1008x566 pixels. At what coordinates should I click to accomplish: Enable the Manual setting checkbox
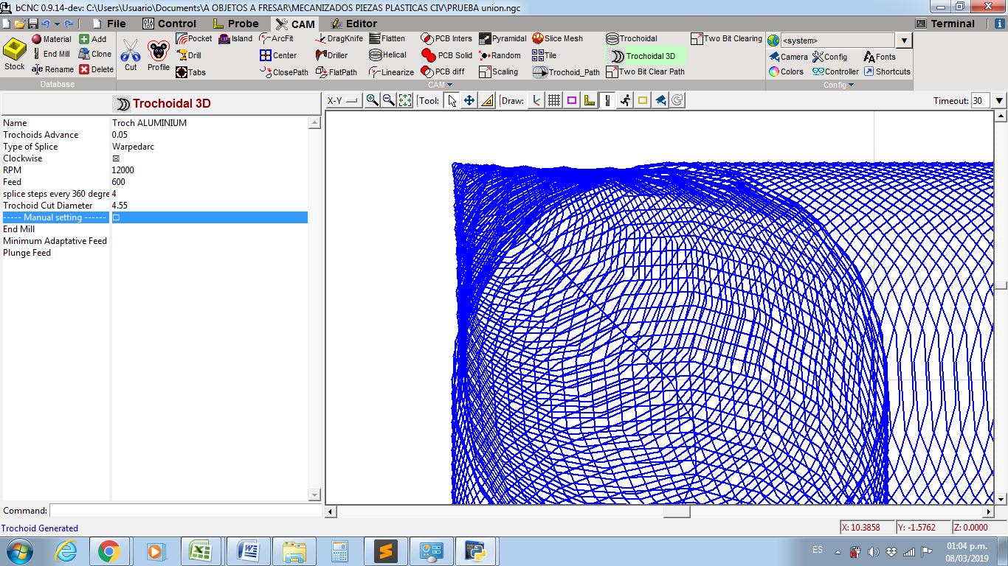tap(116, 217)
